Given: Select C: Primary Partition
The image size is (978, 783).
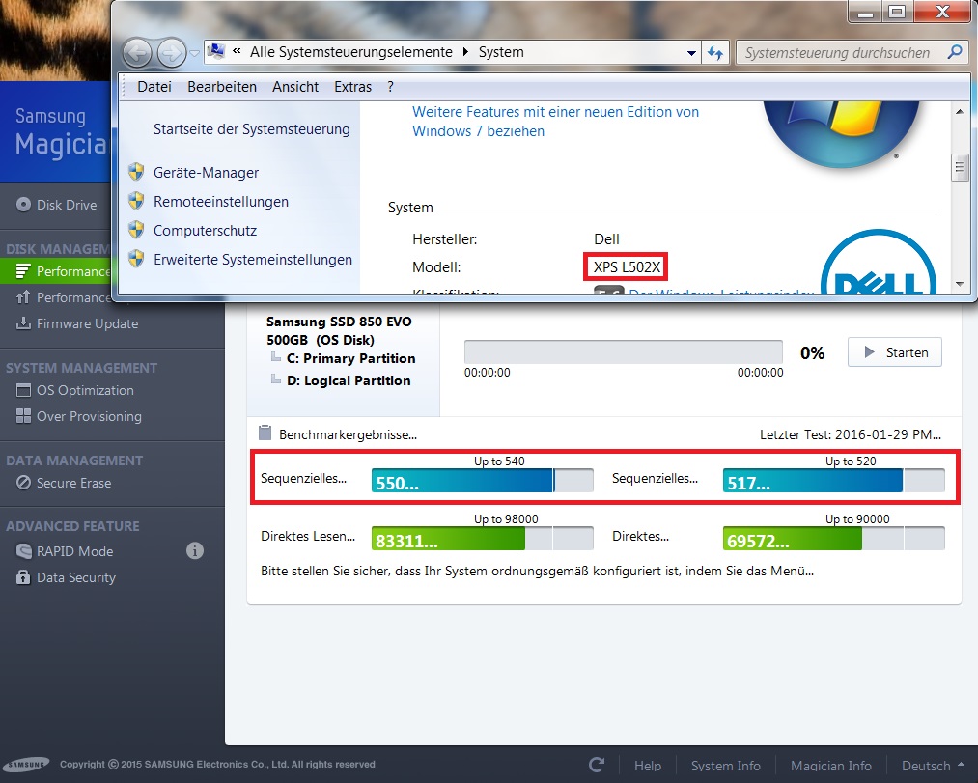Looking at the screenshot, I should coord(350,359).
